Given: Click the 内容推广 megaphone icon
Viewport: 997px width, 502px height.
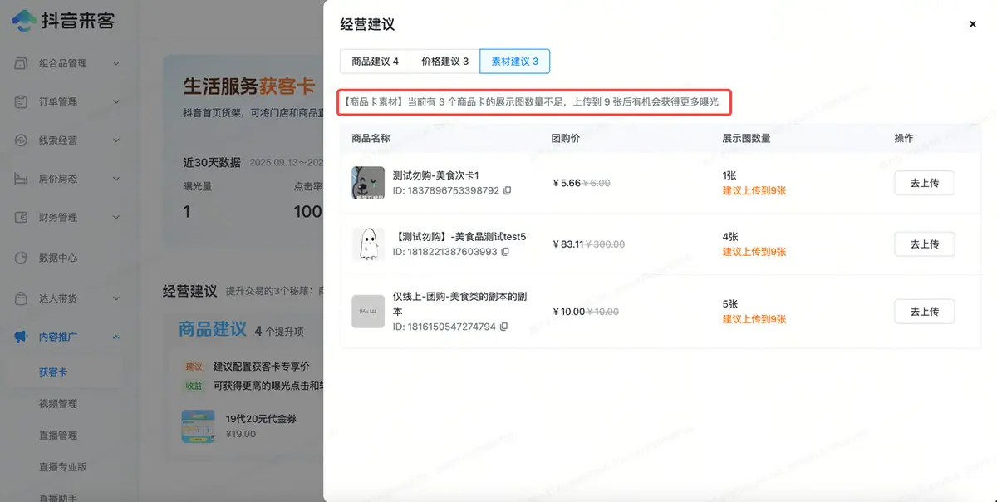Looking at the screenshot, I should [x=22, y=337].
